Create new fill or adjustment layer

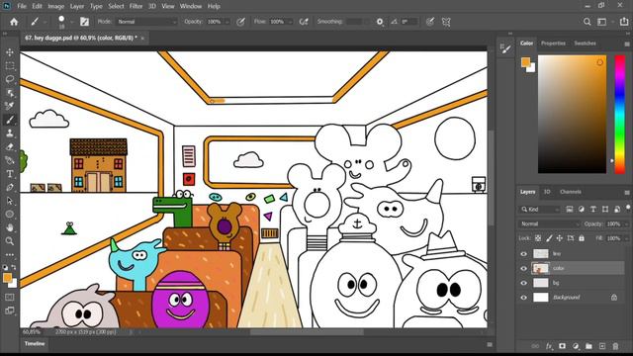[576, 346]
